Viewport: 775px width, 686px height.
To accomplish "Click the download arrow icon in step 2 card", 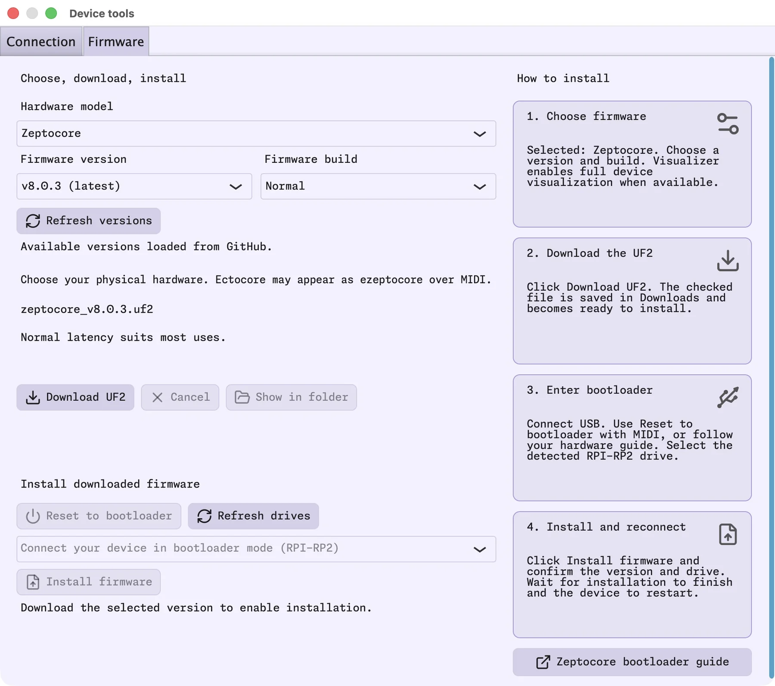I will (x=728, y=261).
